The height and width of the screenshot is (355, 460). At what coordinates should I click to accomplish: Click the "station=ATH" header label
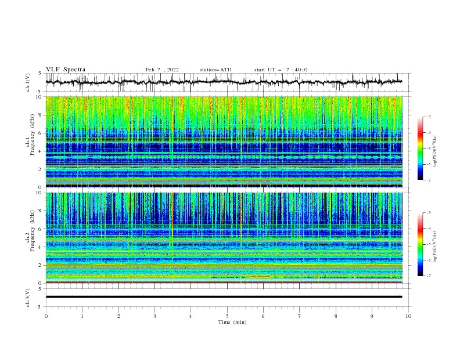(215, 70)
